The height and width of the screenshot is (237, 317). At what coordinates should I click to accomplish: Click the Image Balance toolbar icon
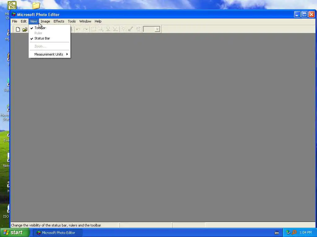[x=123, y=29]
